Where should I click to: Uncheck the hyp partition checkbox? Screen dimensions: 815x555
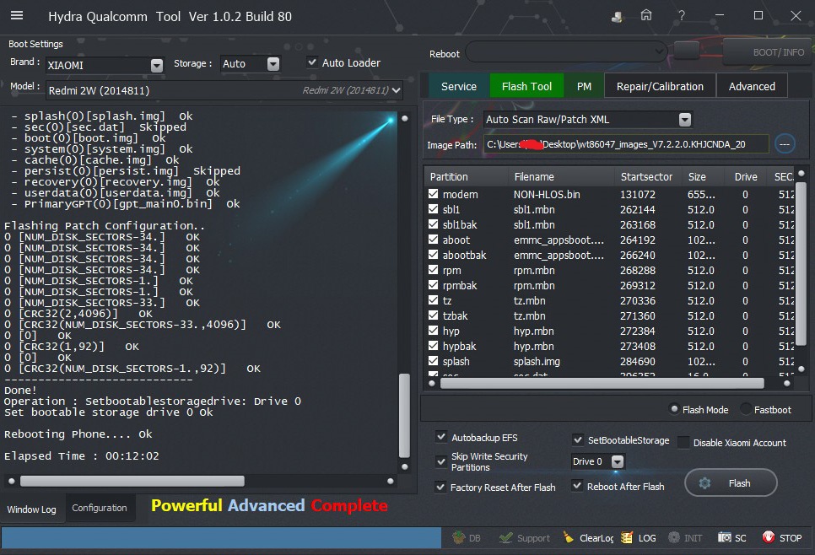pos(433,331)
